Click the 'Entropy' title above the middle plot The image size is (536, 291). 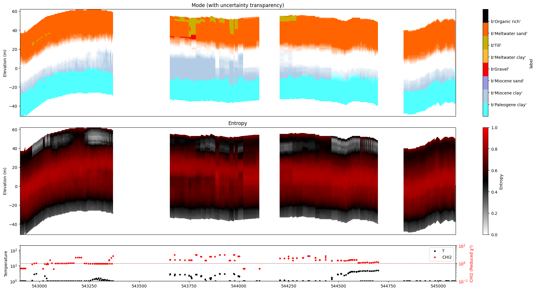click(238, 123)
